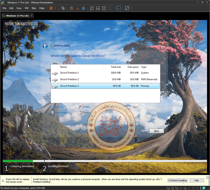Close the Windows Setup dialog

click(x=163, y=43)
